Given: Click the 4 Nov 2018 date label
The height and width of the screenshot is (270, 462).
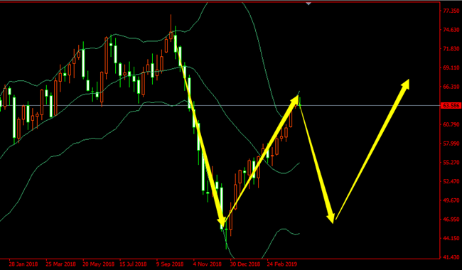Looking at the screenshot, I should tap(208, 264).
